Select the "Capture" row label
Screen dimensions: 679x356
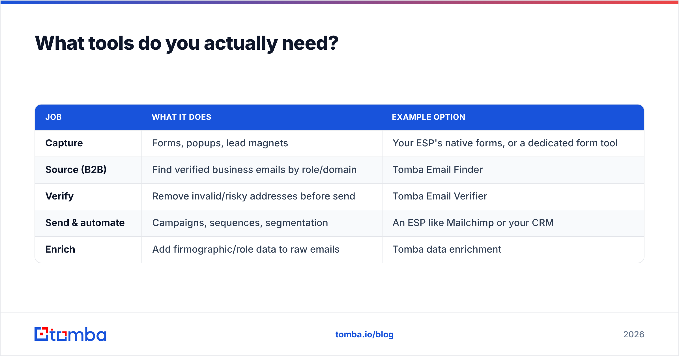pos(64,143)
